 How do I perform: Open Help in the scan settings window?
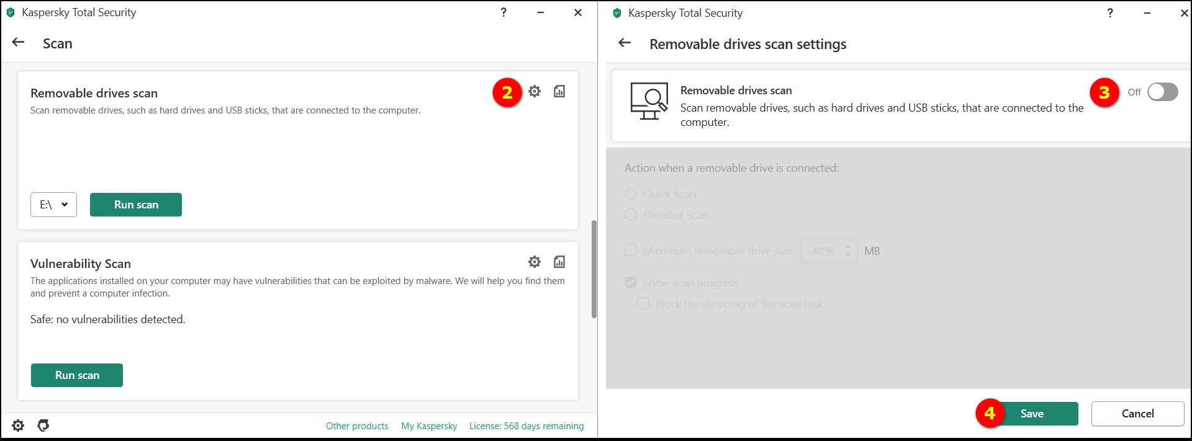coord(1110,13)
